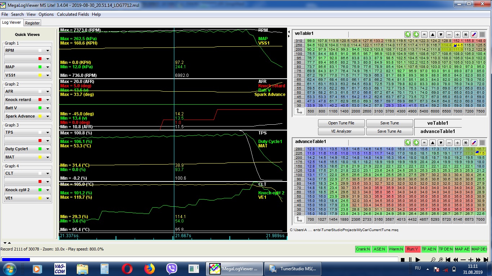The image size is (492, 276).
Task: Select the advanceTable1 table tab
Action: tap(438, 132)
